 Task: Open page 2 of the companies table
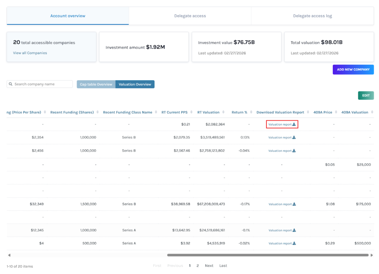tap(197, 266)
